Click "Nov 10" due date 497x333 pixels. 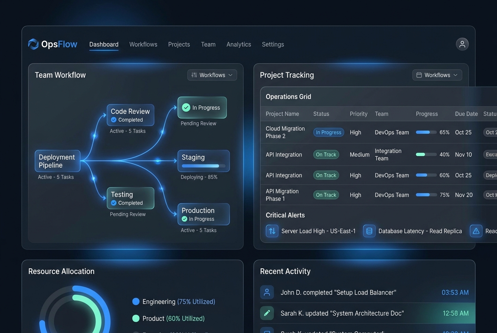pos(463,155)
